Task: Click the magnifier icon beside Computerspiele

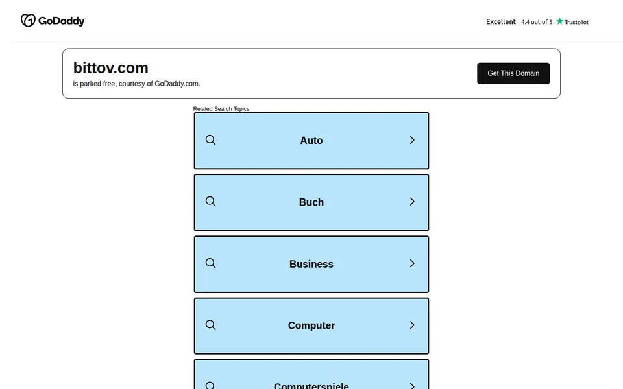Action: click(210, 385)
